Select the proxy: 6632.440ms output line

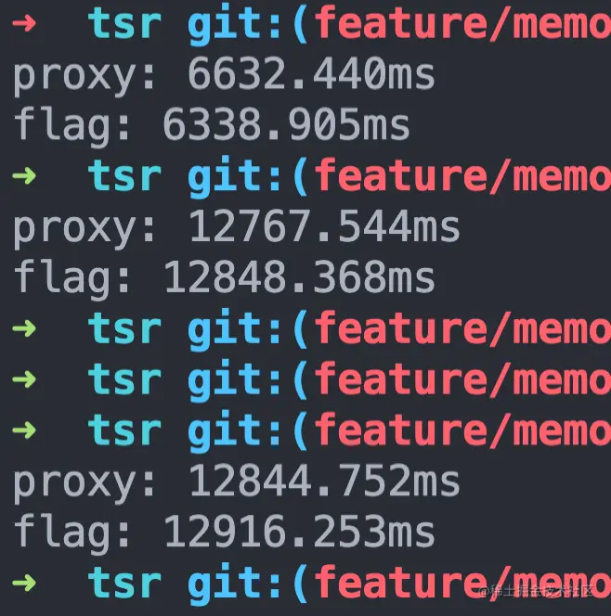(224, 74)
